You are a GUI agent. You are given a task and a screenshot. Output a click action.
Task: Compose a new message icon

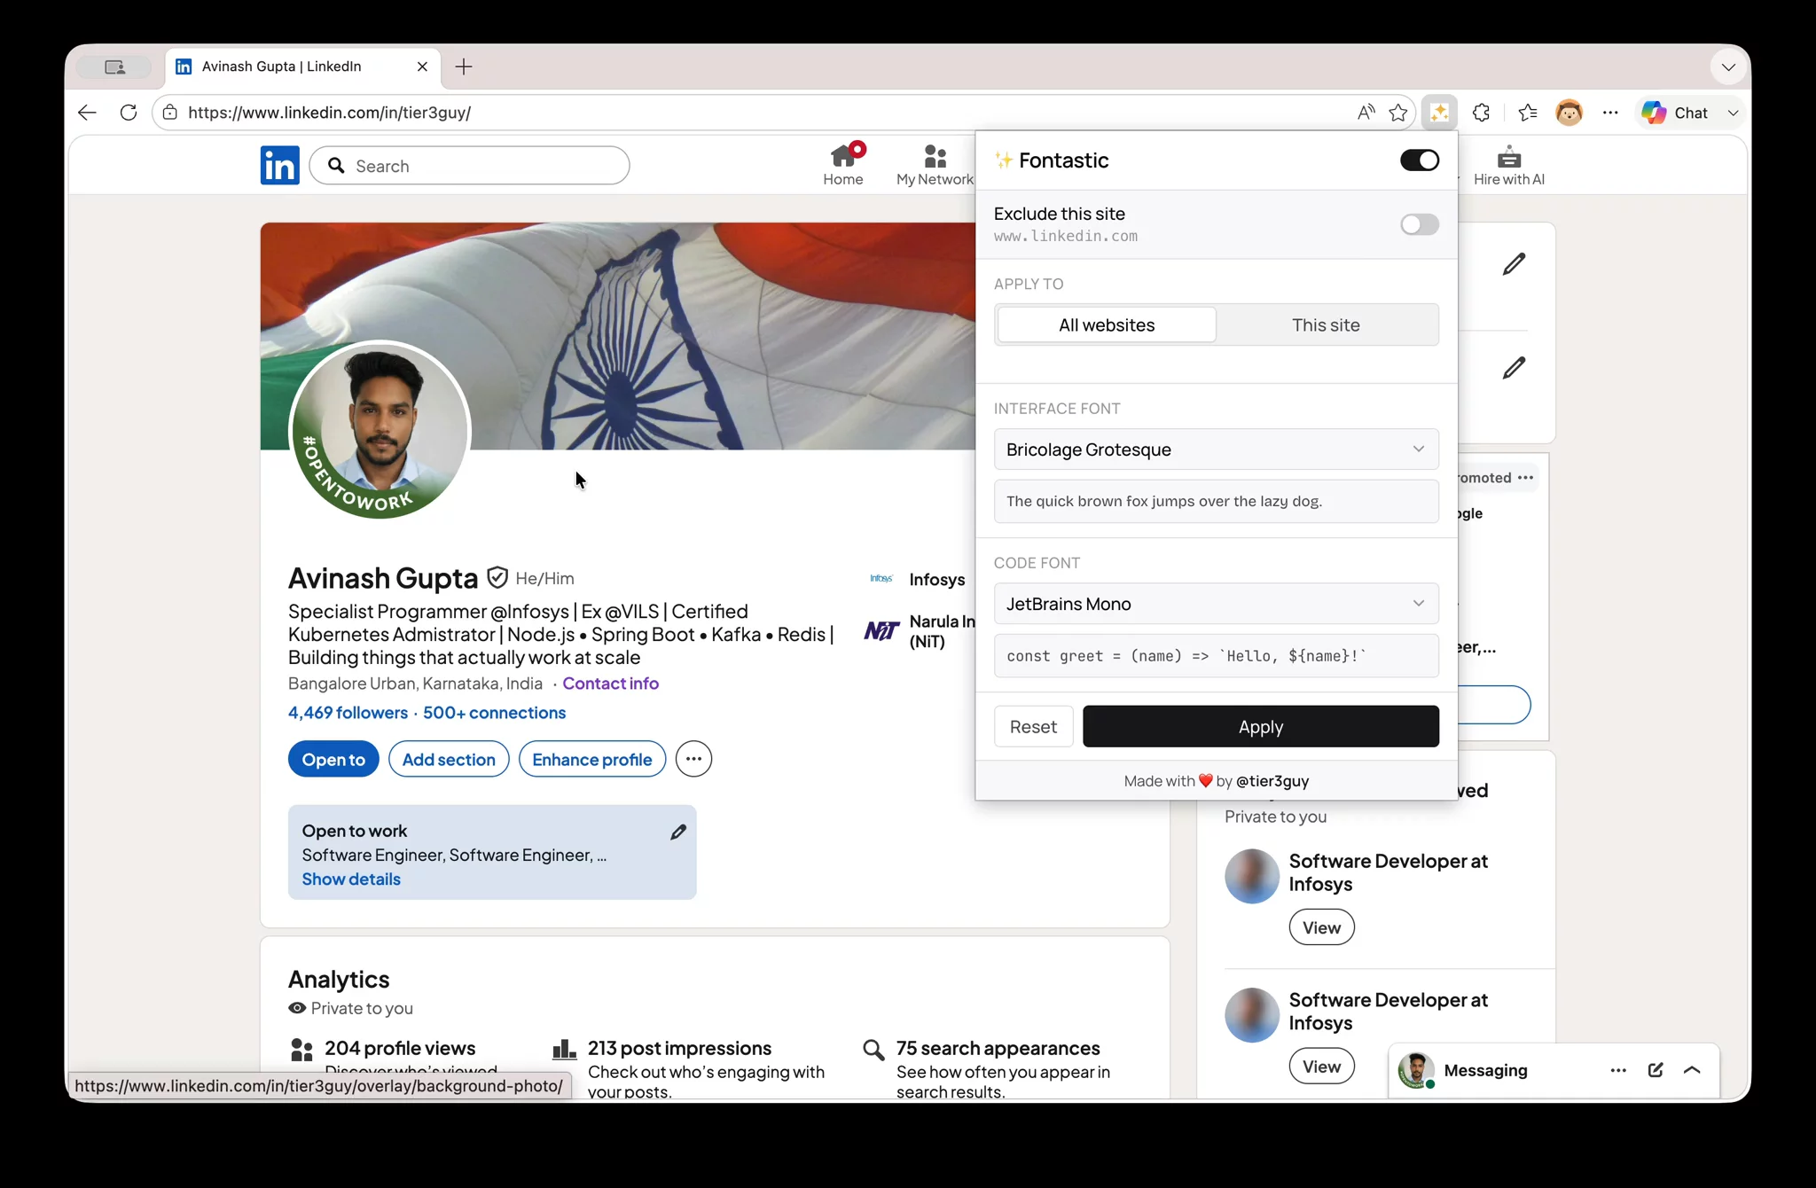[1655, 1070]
